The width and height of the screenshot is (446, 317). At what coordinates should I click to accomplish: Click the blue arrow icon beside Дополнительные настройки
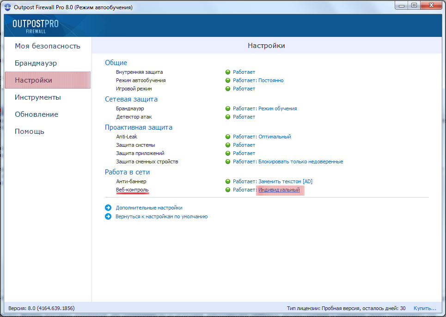[108, 208]
